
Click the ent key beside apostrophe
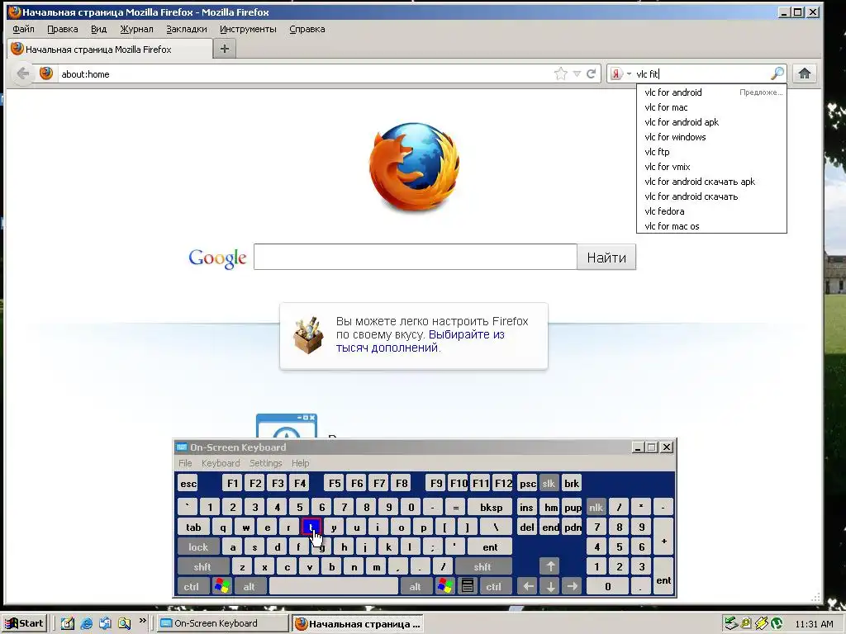tap(490, 546)
